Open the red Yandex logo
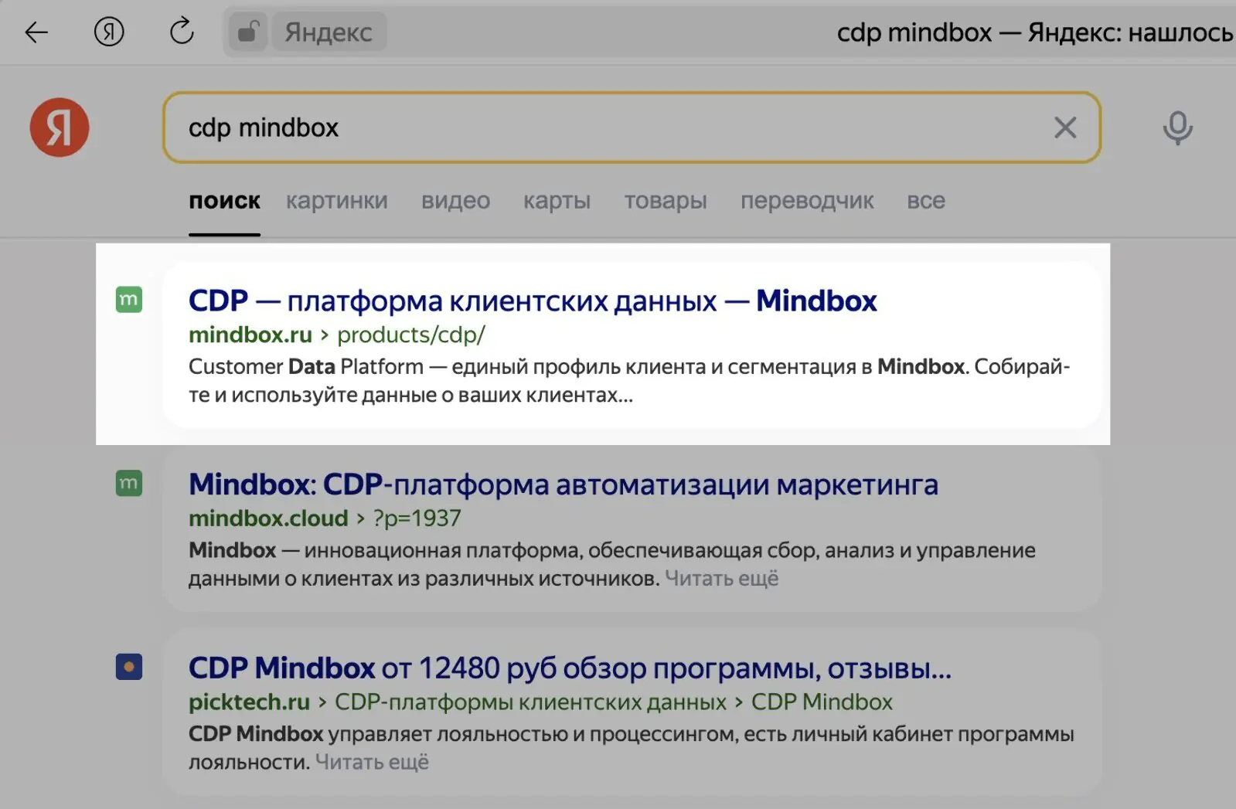The image size is (1236, 809). [60, 127]
